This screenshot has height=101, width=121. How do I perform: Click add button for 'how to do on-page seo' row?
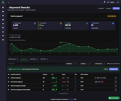pos(116,82)
